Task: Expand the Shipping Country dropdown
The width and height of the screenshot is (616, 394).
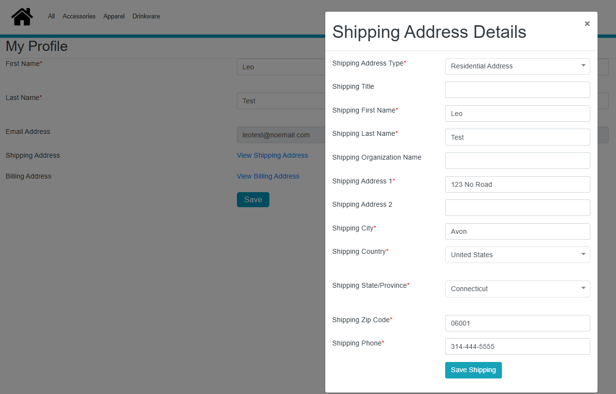Action: (517, 255)
